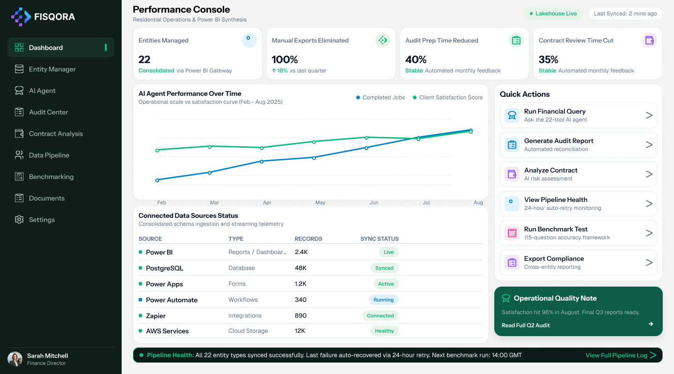Click the Live sync status for Power BI
Viewport: 674px width, 374px height.
tap(389, 252)
